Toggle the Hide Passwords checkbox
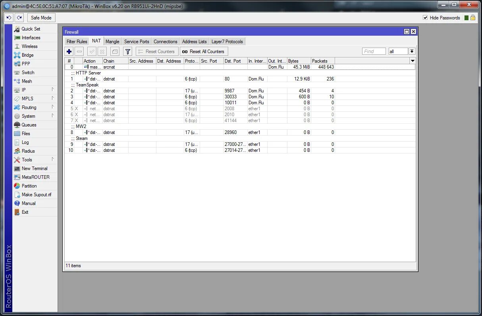482x316 pixels. [425, 18]
